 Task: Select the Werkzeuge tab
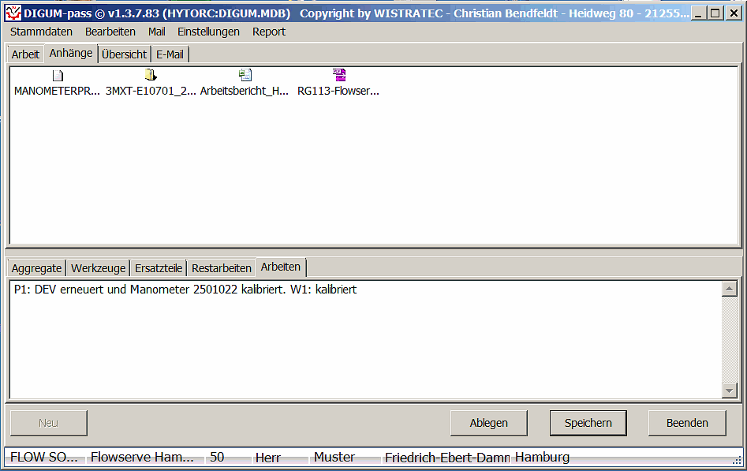(98, 268)
